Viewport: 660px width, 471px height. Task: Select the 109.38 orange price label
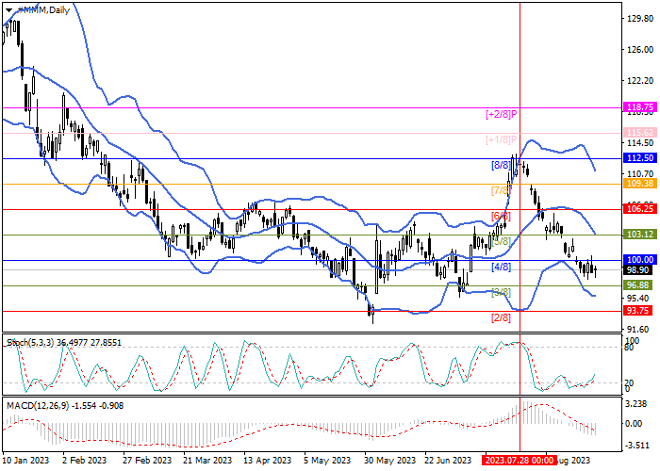[x=639, y=184]
